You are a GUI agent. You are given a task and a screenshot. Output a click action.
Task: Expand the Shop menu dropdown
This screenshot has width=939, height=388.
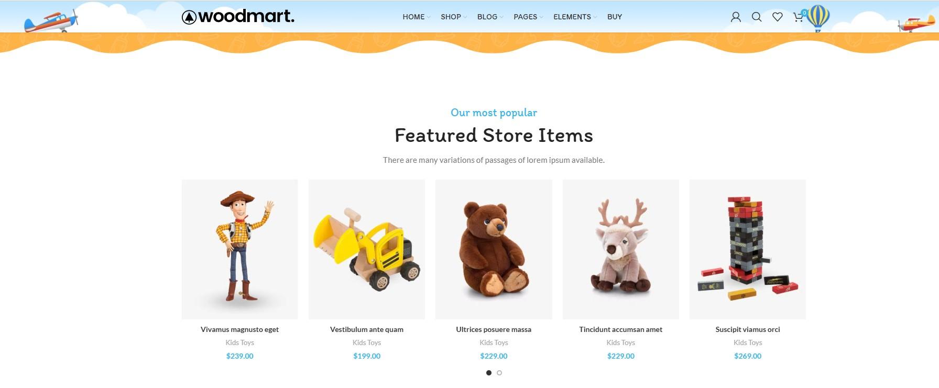(453, 17)
